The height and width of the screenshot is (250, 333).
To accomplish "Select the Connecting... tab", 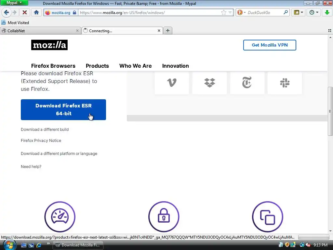I will tap(122, 31).
